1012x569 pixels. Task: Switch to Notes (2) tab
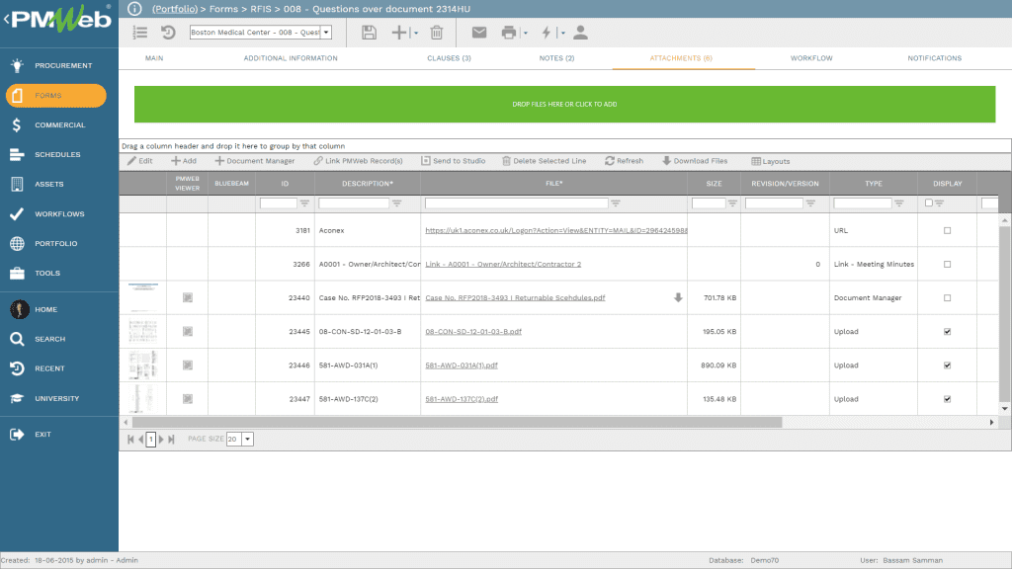556,58
